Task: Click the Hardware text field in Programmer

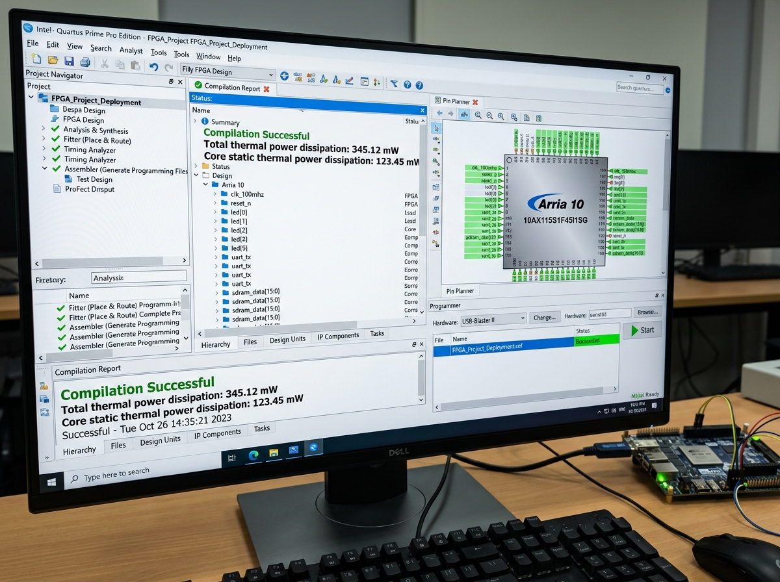Action: (x=610, y=314)
